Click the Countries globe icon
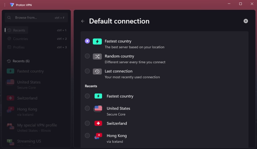 [x=9, y=39]
